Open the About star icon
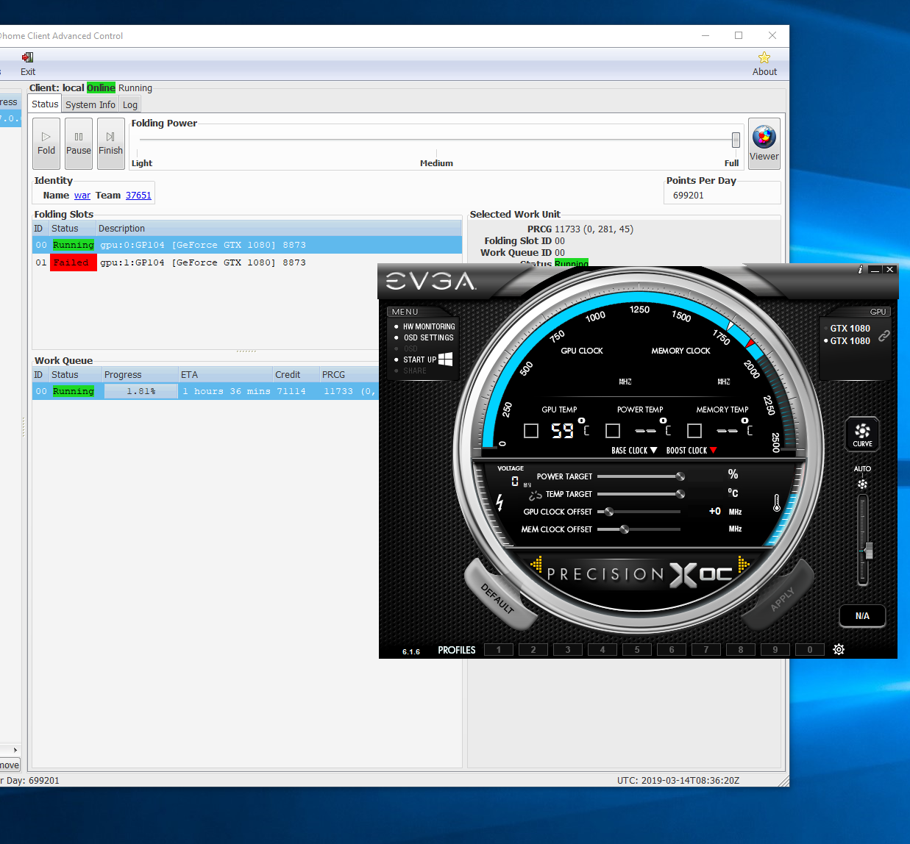This screenshot has width=910, height=844. (x=764, y=57)
